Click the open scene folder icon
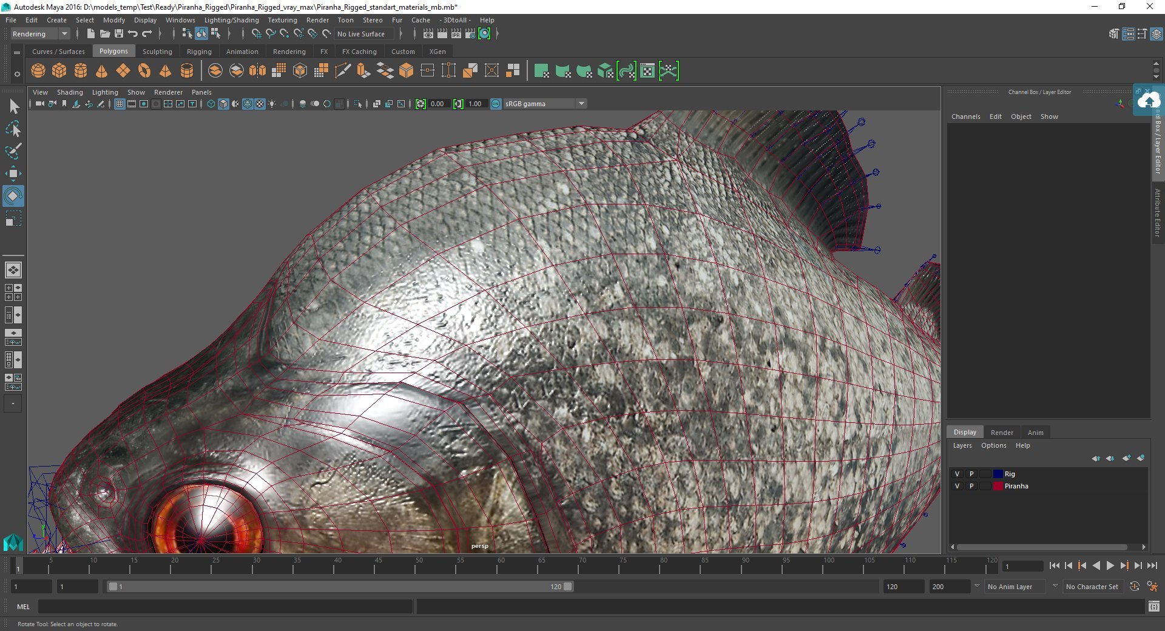Viewport: 1165px width, 631px height. point(105,34)
